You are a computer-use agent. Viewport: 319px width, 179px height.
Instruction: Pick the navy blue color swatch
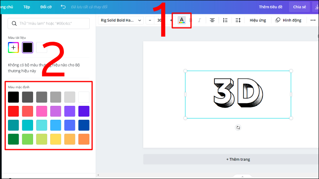tap(84, 125)
